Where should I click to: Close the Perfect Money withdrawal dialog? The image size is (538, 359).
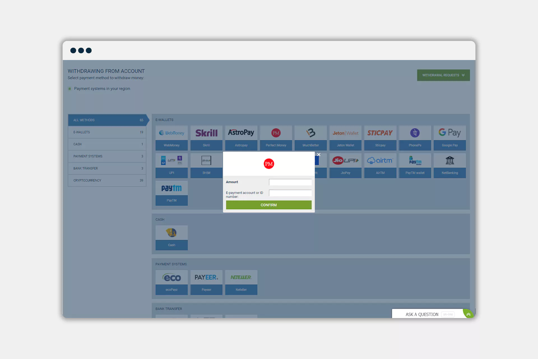[x=319, y=155]
